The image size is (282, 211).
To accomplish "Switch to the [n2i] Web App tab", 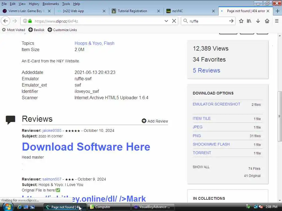I will [73, 11].
